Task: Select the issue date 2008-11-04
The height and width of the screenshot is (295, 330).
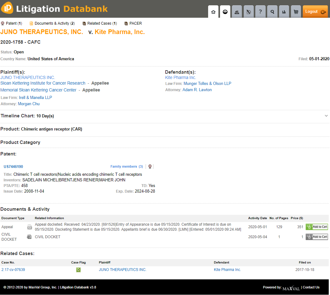Action: pyautogui.click(x=34, y=191)
